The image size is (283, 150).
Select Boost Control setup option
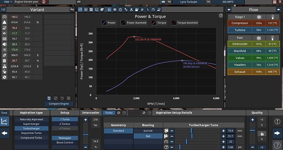pos(65,143)
